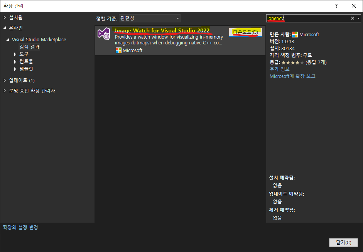
Task: Expand the 템플릿 category arrow
Action: coord(15,69)
